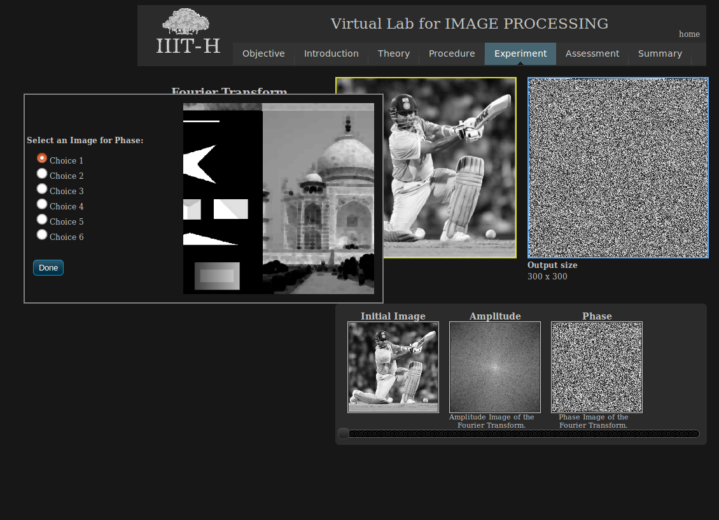Open the Procedure tab
Image resolution: width=719 pixels, height=520 pixels.
point(452,53)
